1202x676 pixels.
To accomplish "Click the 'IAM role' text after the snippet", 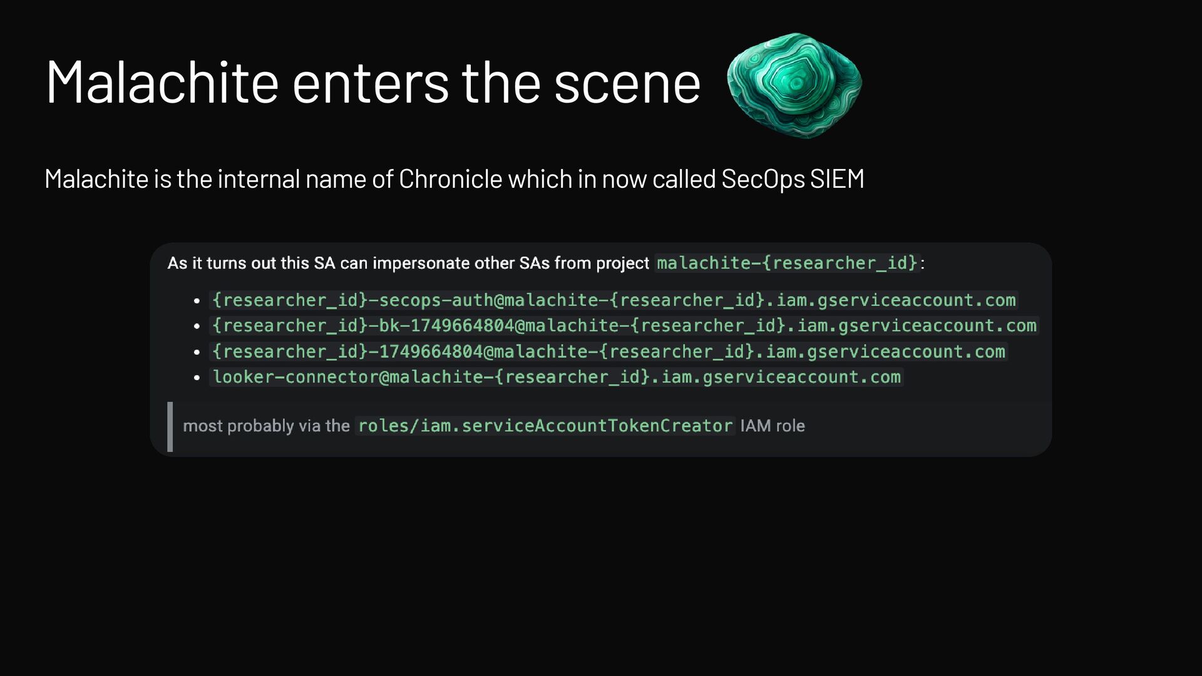I will tap(772, 426).
